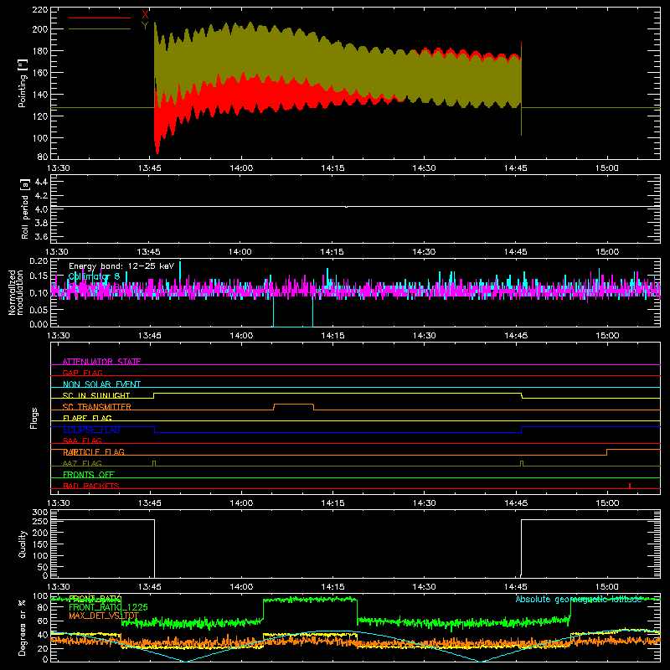
Task: Click the ATTENUATOR_STATE flag label
Action: point(101,362)
